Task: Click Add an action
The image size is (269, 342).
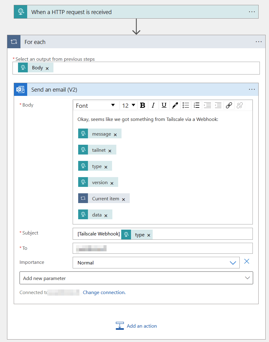Action: (136, 326)
